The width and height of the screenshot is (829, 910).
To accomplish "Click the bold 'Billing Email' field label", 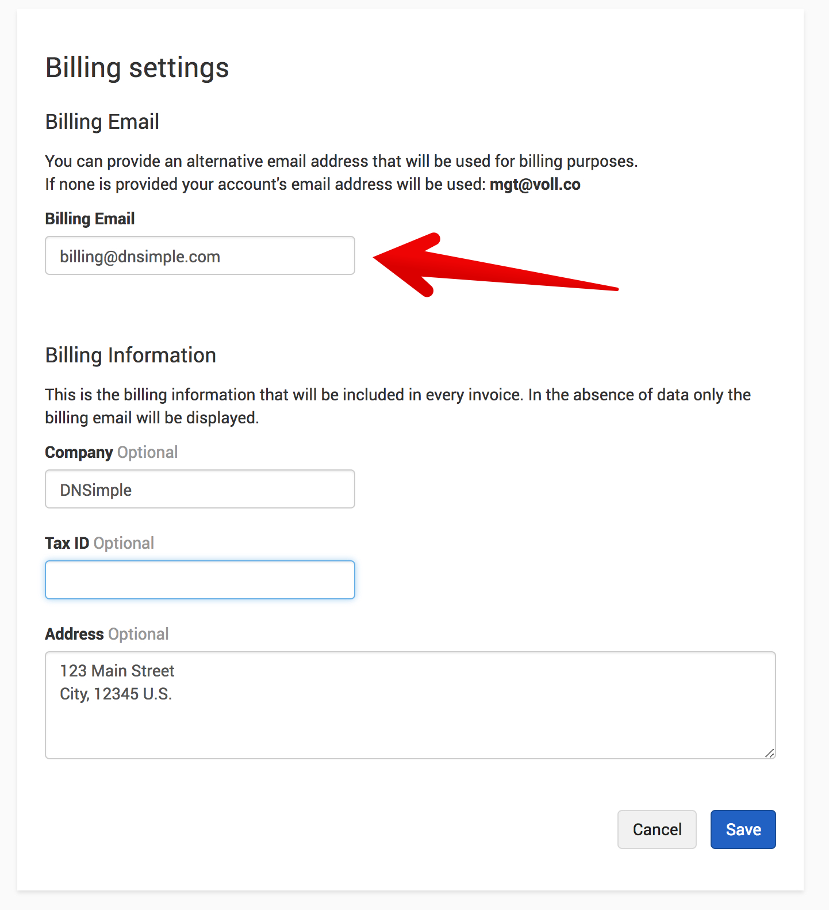I will click(90, 219).
